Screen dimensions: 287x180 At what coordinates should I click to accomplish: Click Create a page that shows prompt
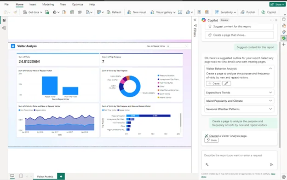pyautogui.click(x=239, y=35)
